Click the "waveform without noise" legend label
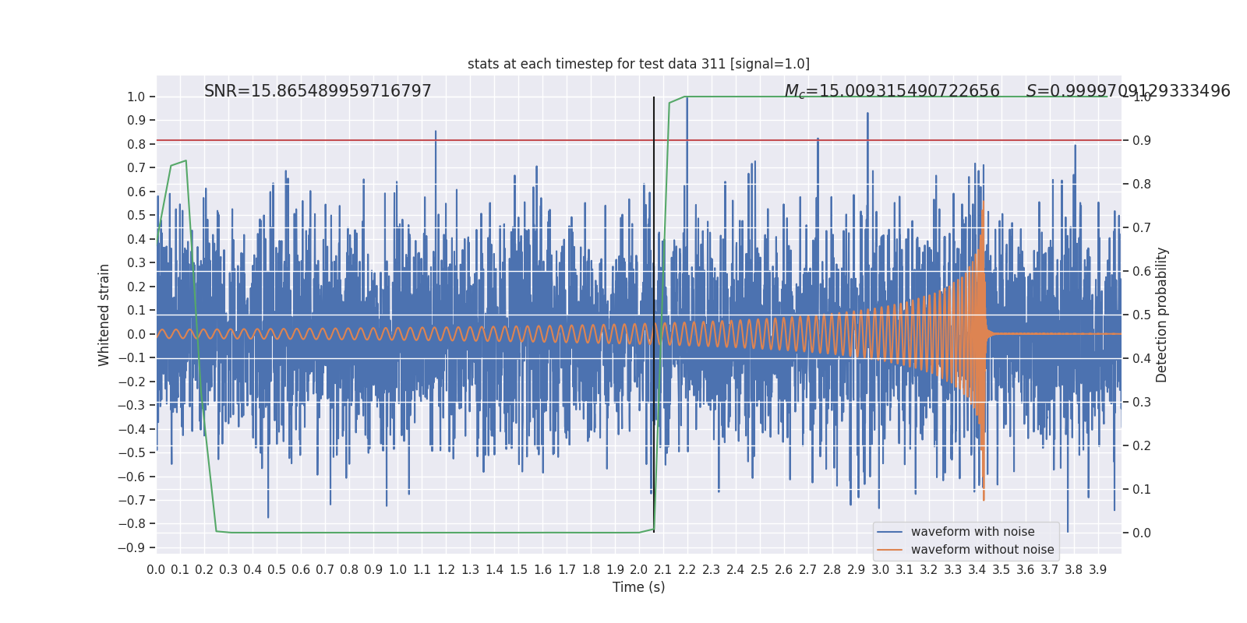1247x623 pixels. [x=982, y=550]
